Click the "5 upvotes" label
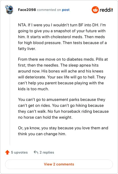 coord(19,152)
